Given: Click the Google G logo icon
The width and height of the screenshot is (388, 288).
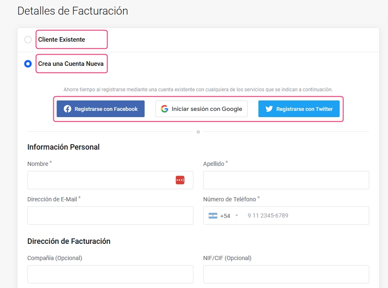Looking at the screenshot, I should (165, 109).
